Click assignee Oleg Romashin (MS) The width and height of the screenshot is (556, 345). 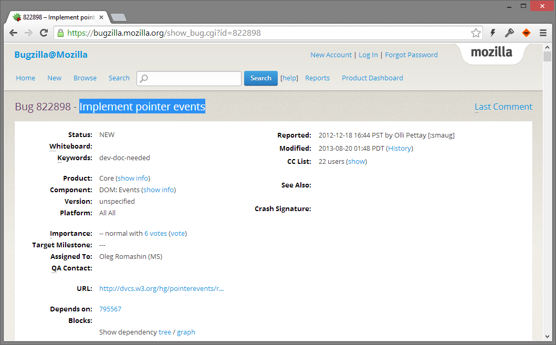click(x=131, y=257)
